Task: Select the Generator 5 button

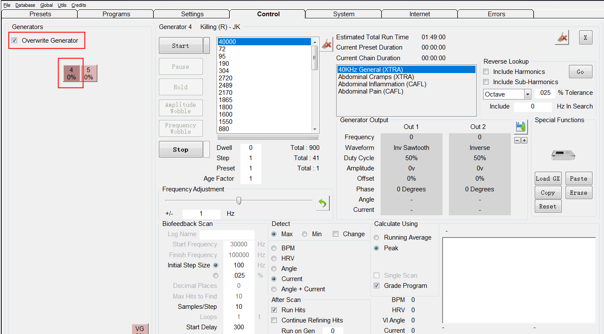Action: (88, 73)
